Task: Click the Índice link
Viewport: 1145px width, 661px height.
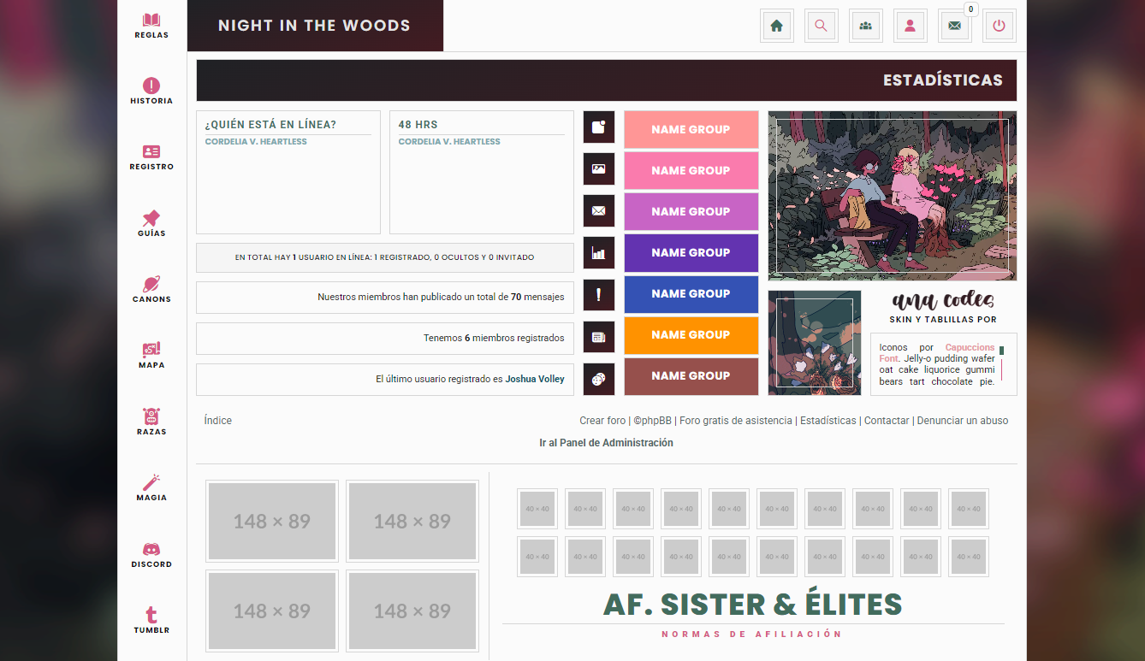Action: pyautogui.click(x=218, y=421)
